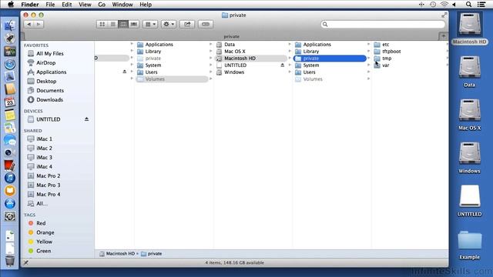Click the Edit Tags toolbar button
The image size is (493, 277).
(x=206, y=24)
